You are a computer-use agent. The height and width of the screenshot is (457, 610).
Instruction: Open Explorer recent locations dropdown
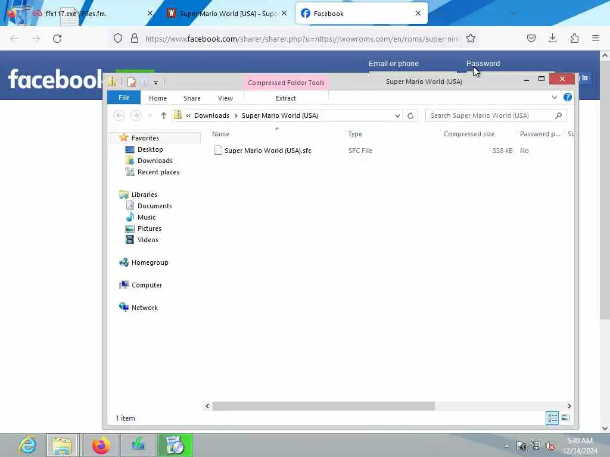[x=150, y=115]
